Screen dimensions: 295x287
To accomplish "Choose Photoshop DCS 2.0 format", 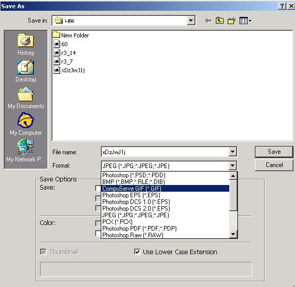I will coord(165,209).
